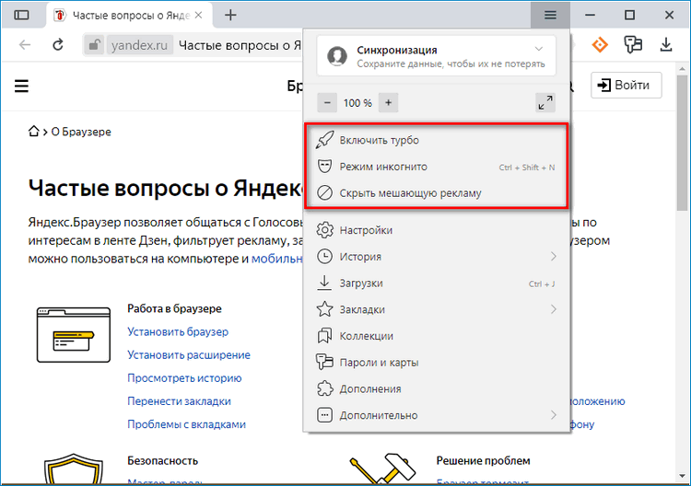
Task: Click the Коллекции bookmark icon
Action: click(x=325, y=336)
